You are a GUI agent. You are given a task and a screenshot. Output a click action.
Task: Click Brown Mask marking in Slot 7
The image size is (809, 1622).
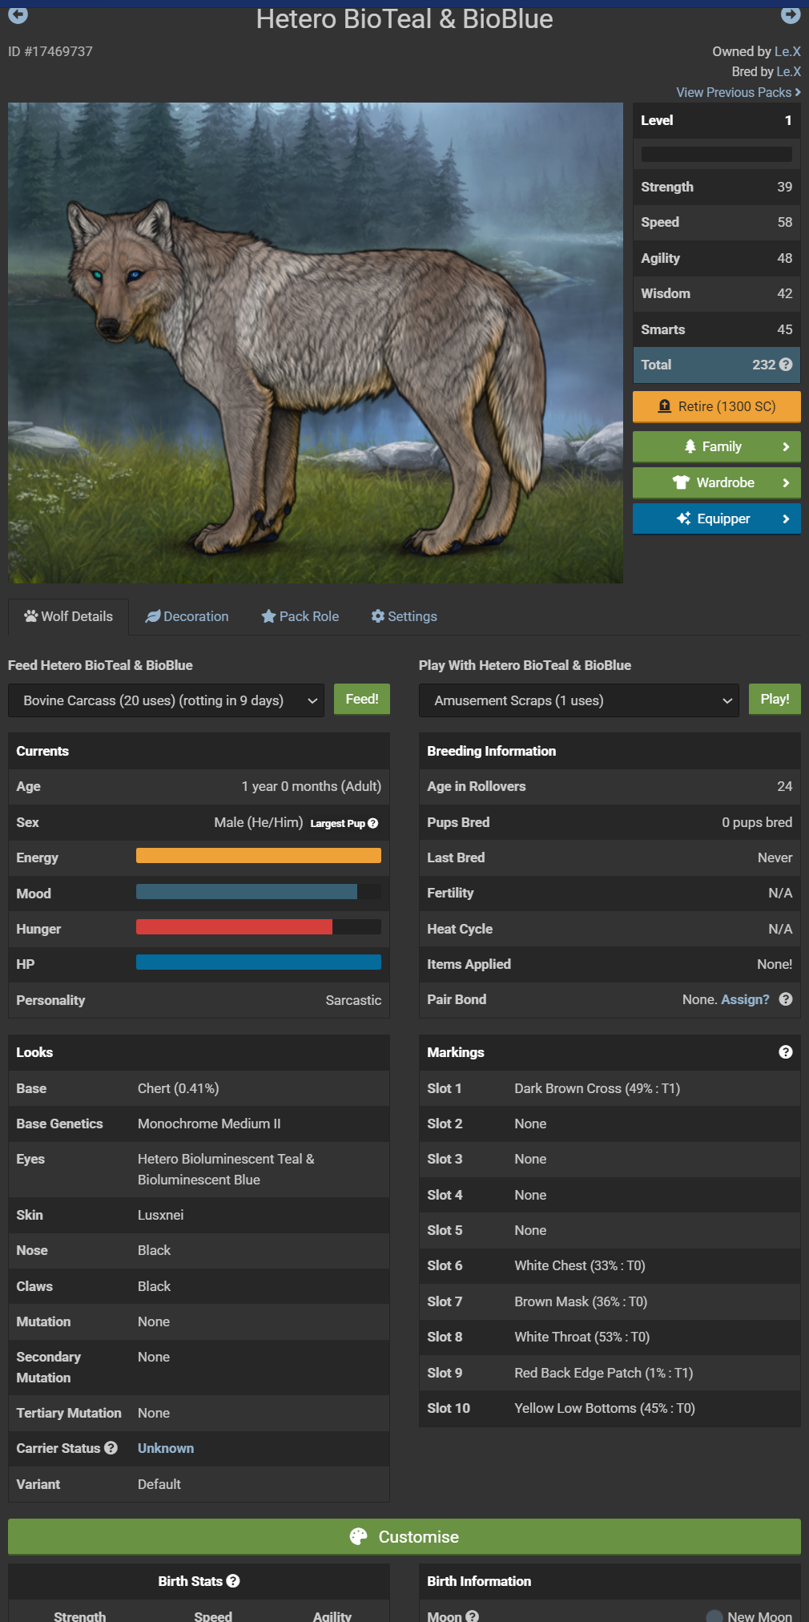(x=581, y=1301)
